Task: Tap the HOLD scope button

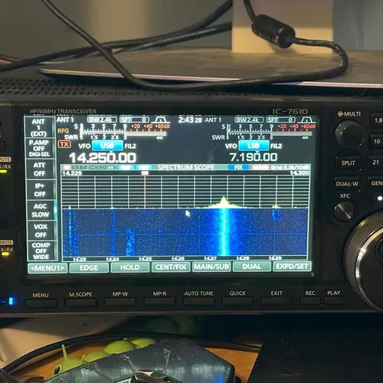Action: (129, 267)
